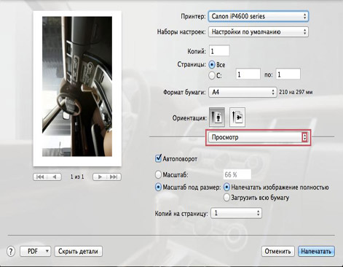Viewport: 343px width, 267px height.
Task: Select landscape orientation icon
Action: [237, 117]
